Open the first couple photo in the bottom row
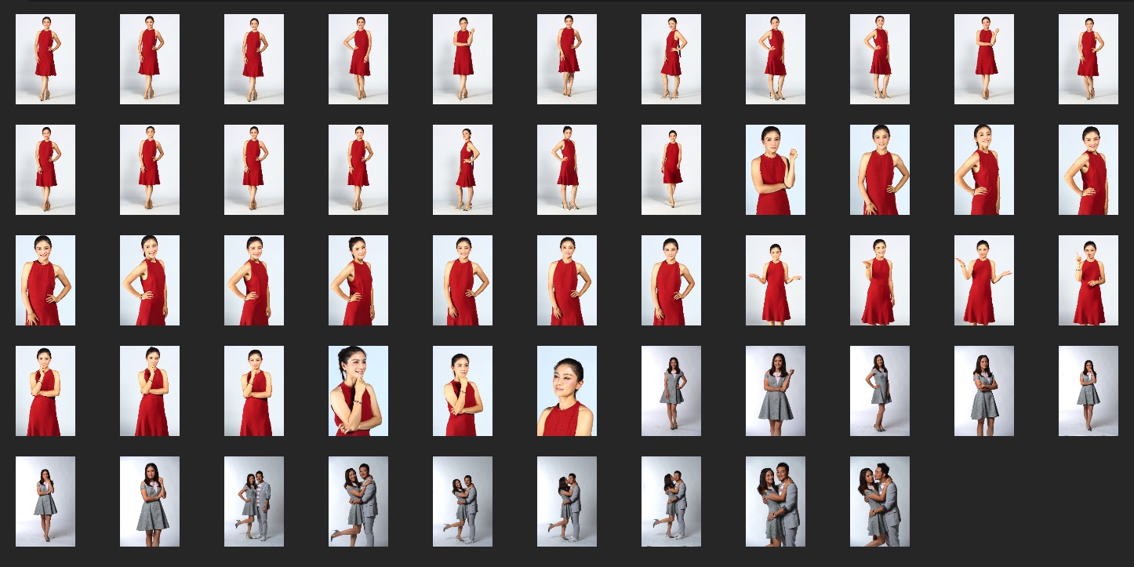1134x567 pixels. [254, 502]
